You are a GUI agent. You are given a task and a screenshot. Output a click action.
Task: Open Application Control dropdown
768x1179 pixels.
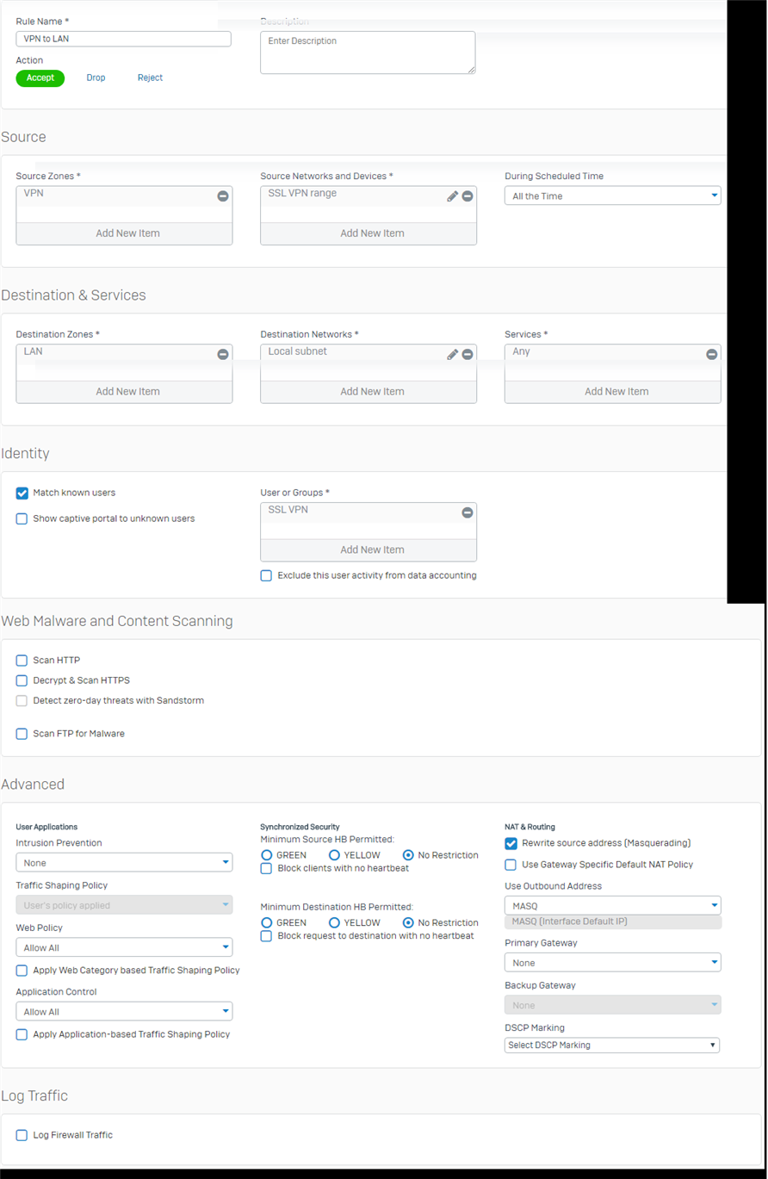click(124, 1012)
